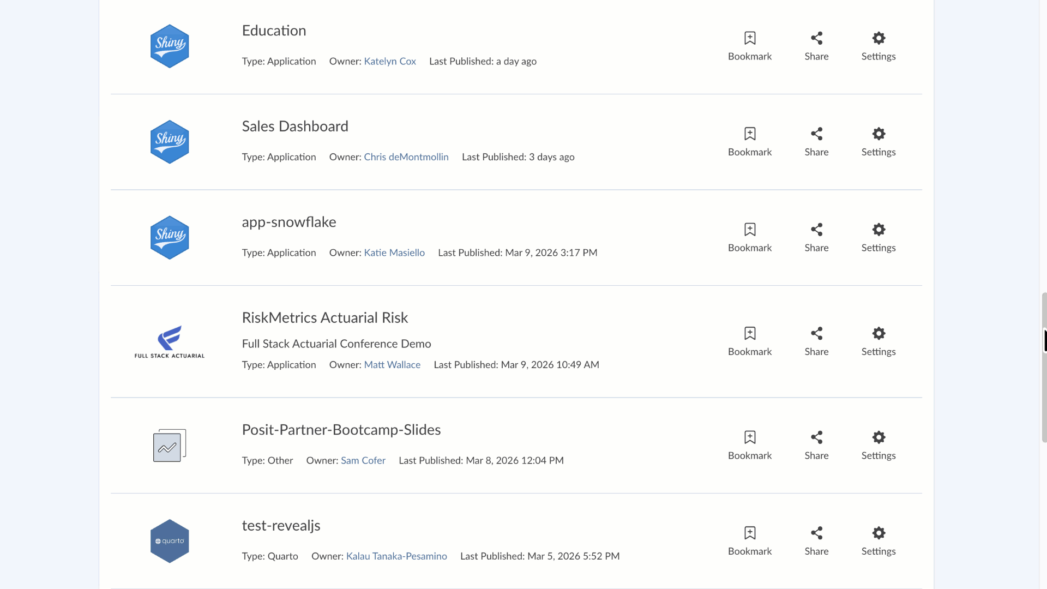Open owner profile Katelyn Cox
1047x589 pixels.
click(x=389, y=61)
